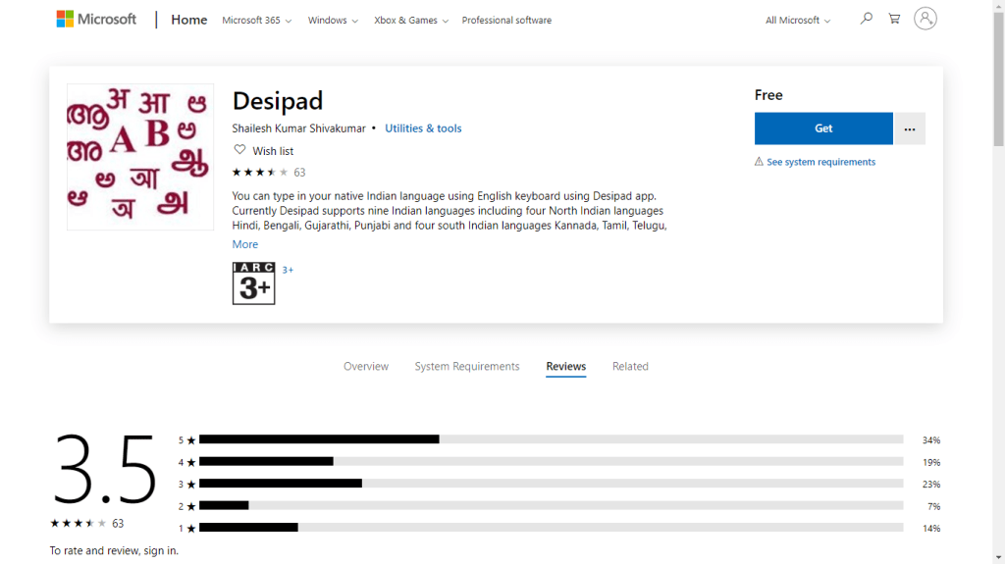The image size is (1005, 564).
Task: Expand the Windows dropdown menu
Action: (x=333, y=21)
